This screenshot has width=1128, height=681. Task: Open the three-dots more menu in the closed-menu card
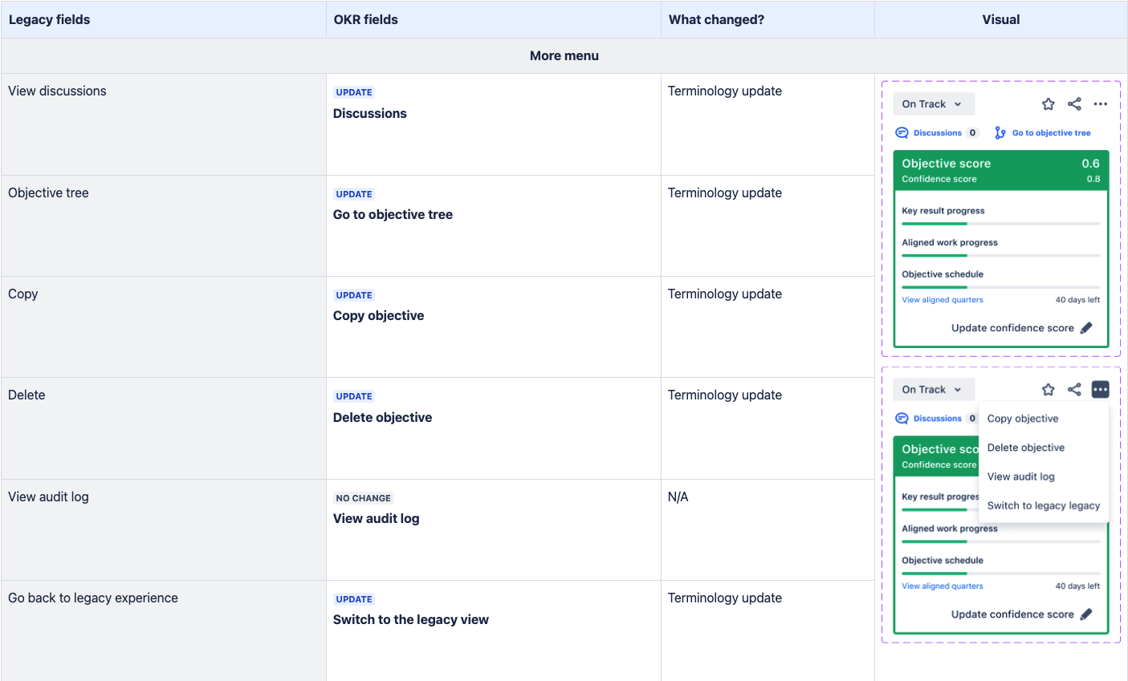tap(1101, 104)
